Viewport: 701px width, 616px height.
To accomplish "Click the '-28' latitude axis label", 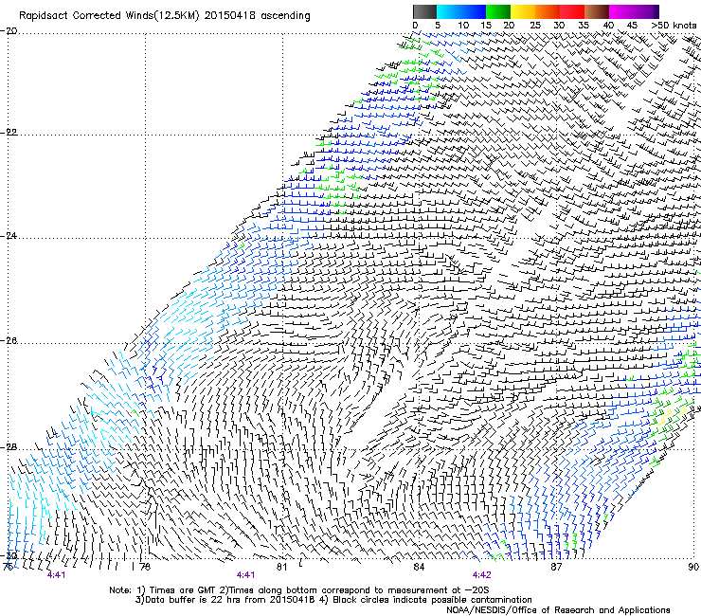I will 9,447.
